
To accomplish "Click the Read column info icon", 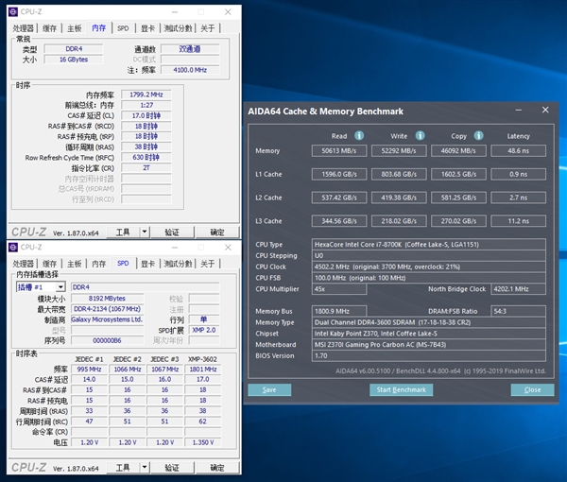I will tap(359, 136).
